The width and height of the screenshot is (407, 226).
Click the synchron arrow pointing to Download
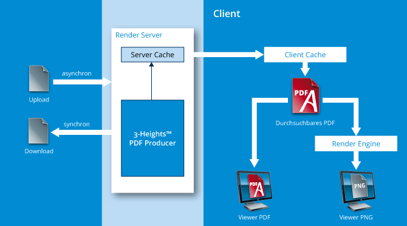[x=81, y=132]
